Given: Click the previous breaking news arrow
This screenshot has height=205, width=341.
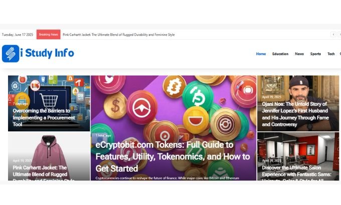Looking at the screenshot, I should tap(333, 35).
